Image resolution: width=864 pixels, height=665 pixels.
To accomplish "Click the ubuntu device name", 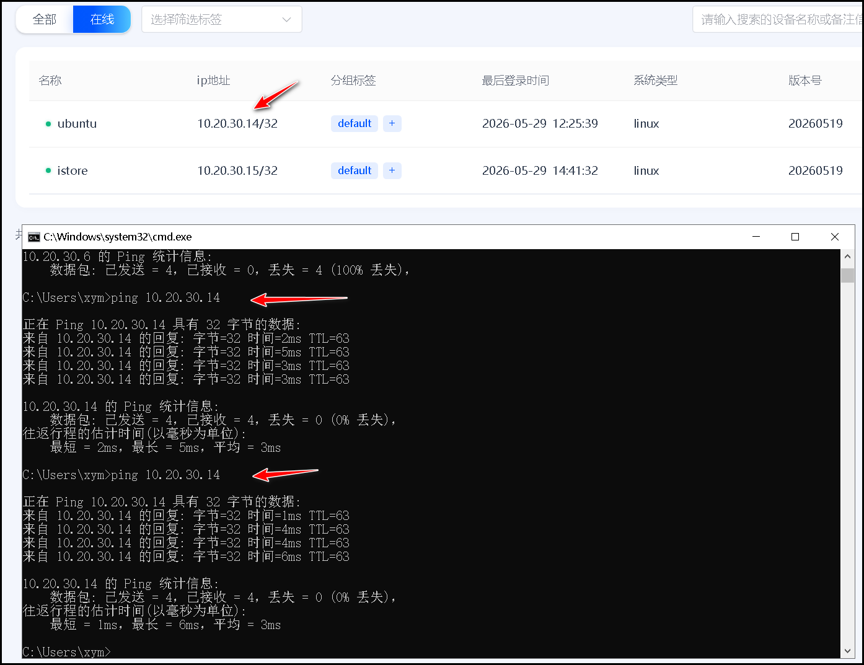I will (x=77, y=123).
